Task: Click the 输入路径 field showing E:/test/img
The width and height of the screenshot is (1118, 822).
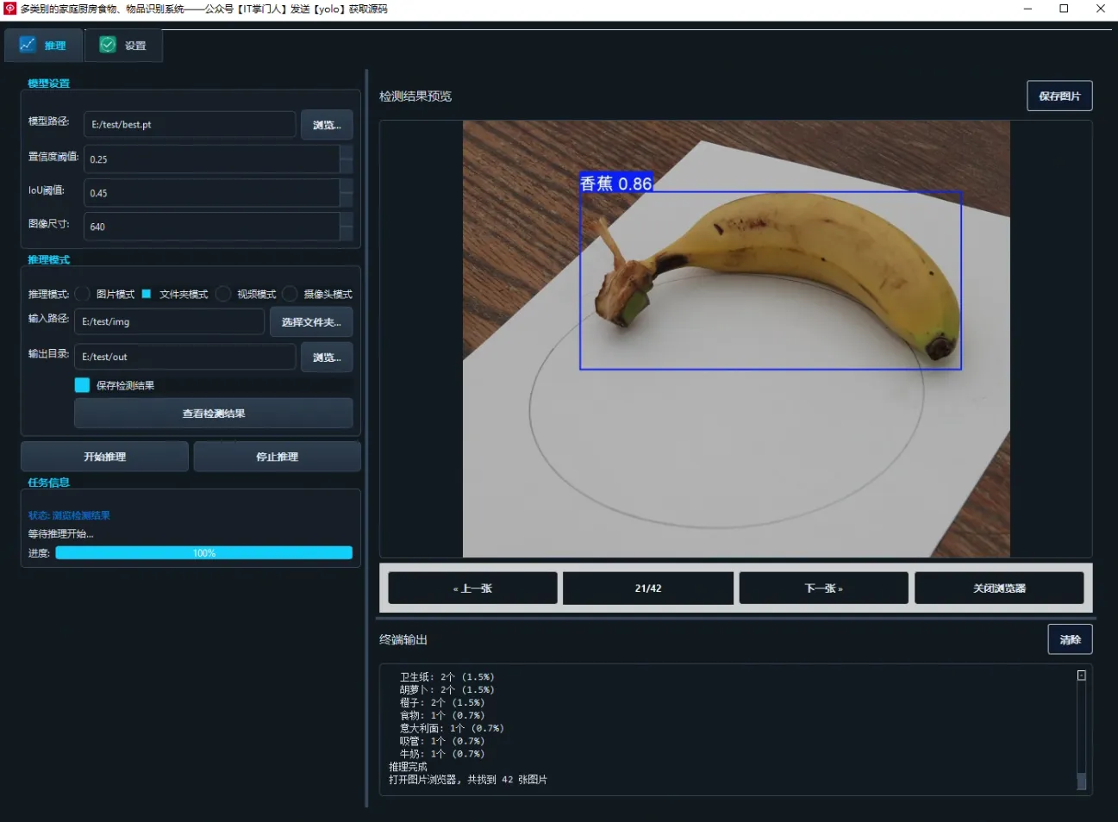Action: 170,321
